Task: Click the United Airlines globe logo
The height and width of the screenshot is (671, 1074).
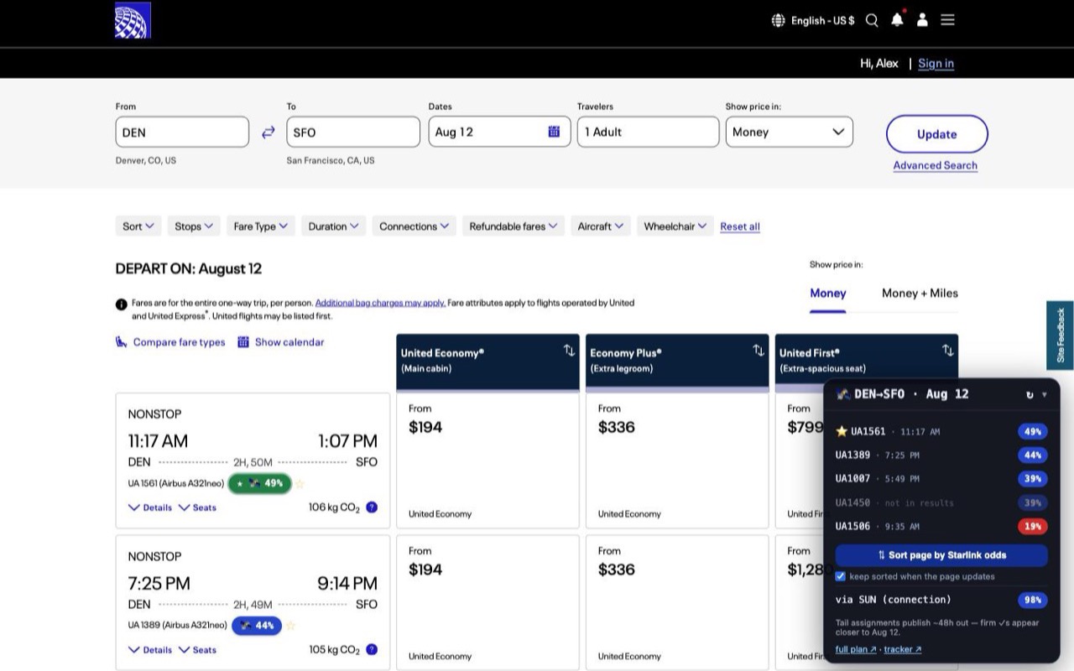Action: click(133, 20)
